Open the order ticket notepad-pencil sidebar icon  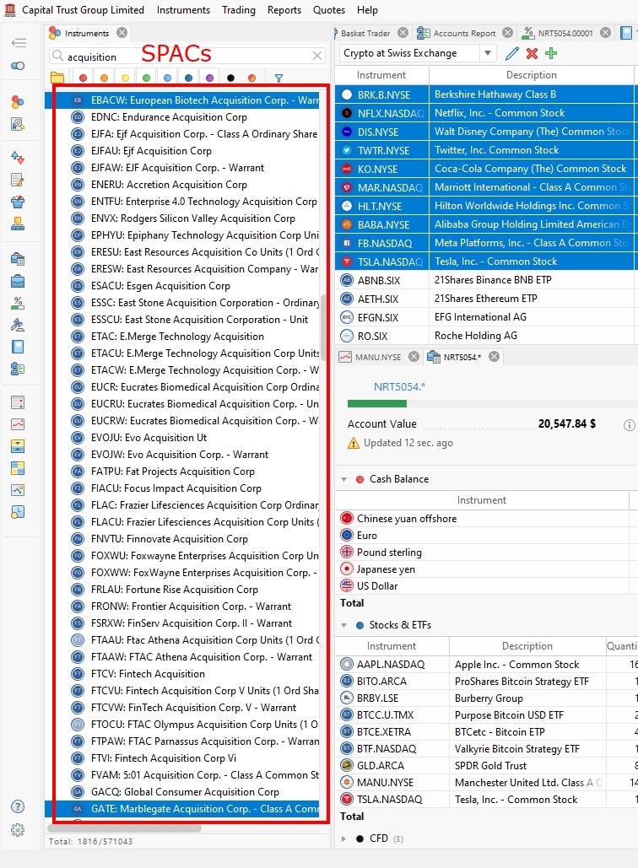[18, 180]
